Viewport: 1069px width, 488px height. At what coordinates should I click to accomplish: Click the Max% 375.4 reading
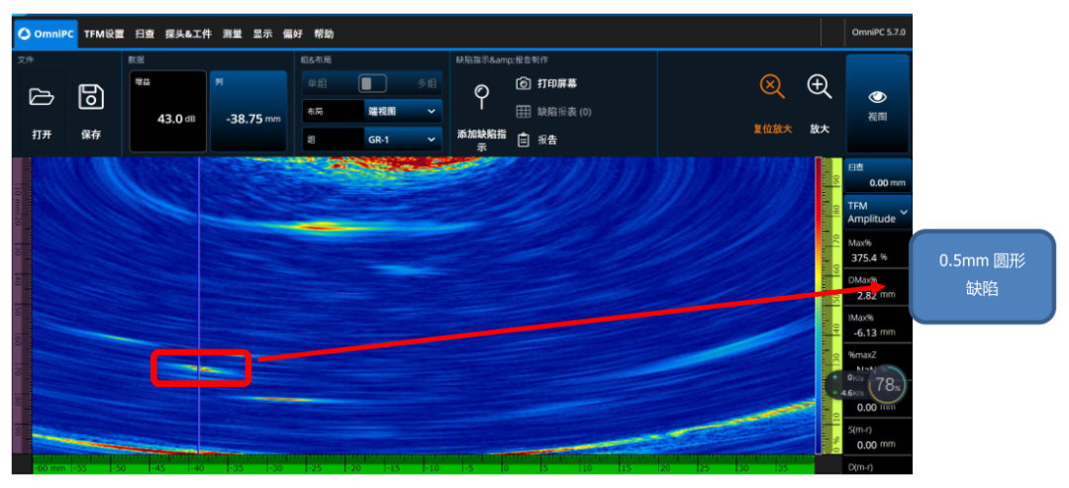877,250
